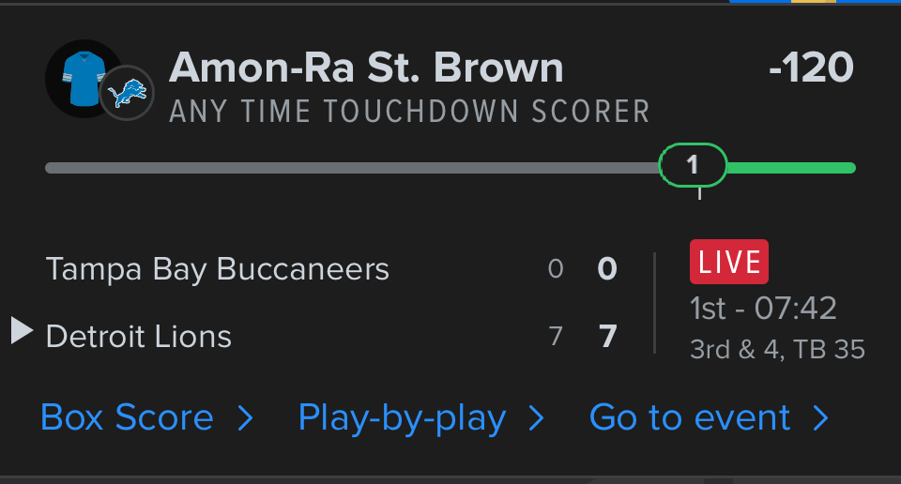901x484 pixels.
Task: Click the Detroit Lions team logo
Action: tap(127, 93)
